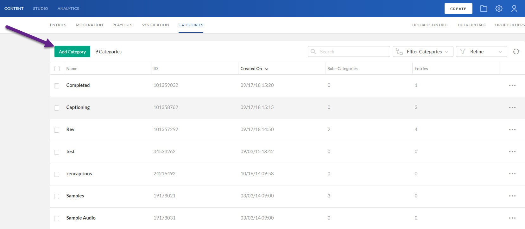Screen dimensions: 525x229
Task: Check the Rev category checkbox
Action: tap(57, 130)
